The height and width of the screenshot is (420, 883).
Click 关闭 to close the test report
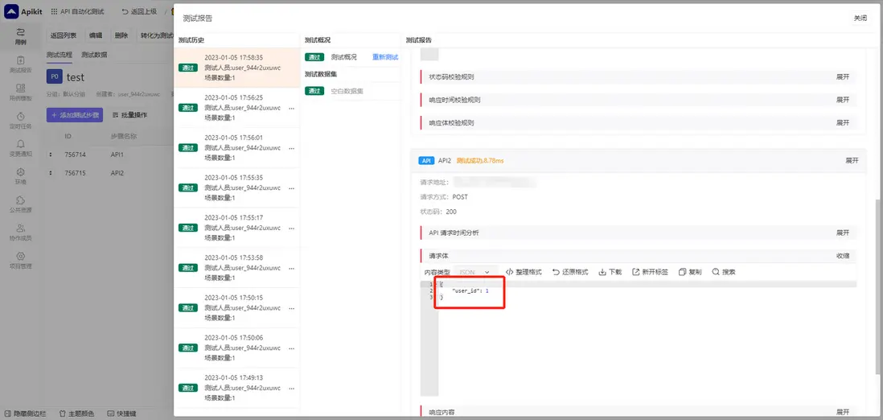860,18
